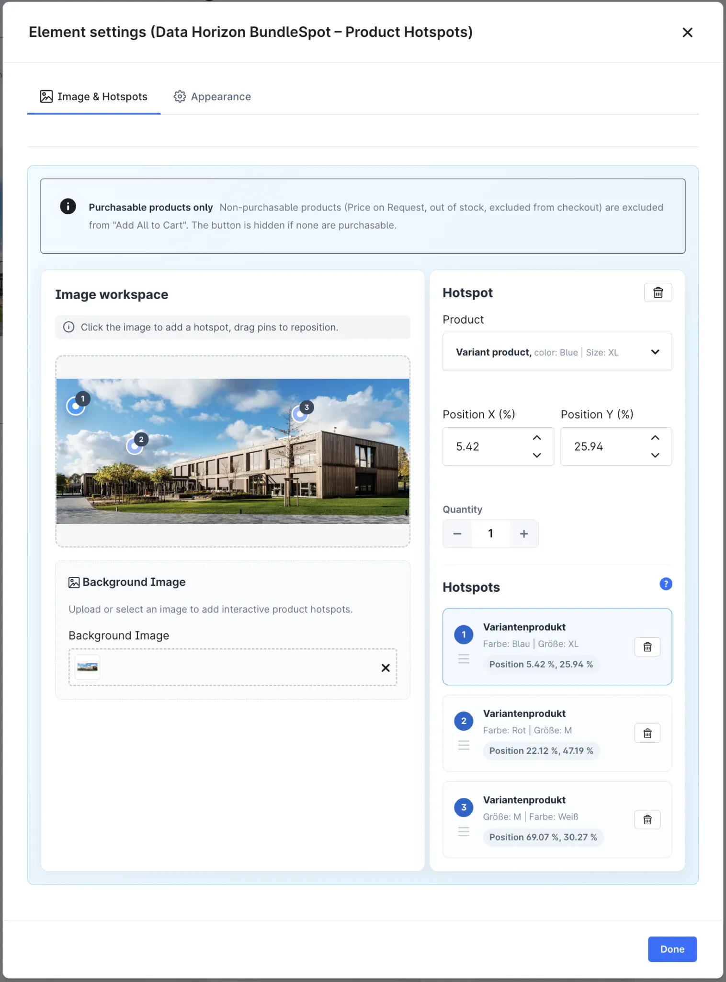Increase the Position Y value

pos(655,438)
